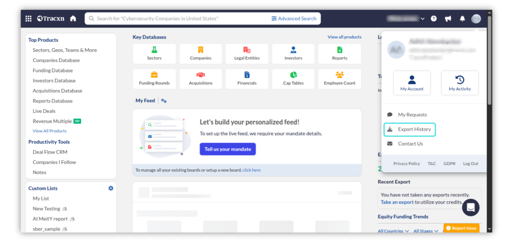
Task: Click the View all products link
Action: [344, 37]
